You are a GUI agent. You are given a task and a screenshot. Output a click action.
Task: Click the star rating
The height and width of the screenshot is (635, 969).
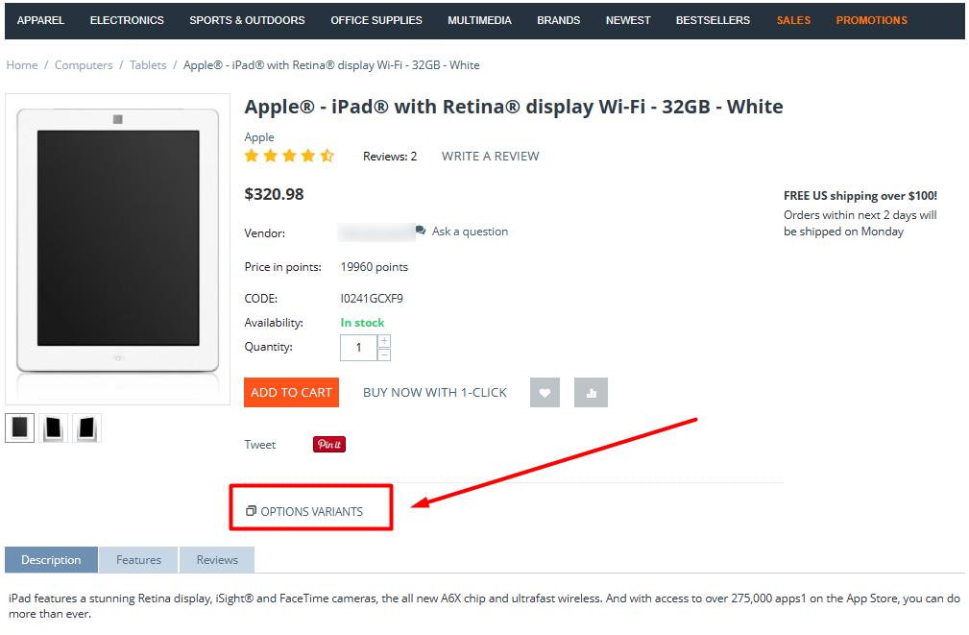[x=289, y=156]
